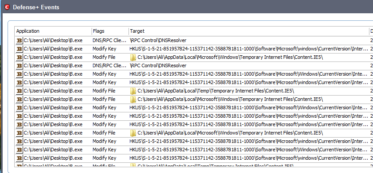373x173 pixels.
Task: Click the first DNS/RPC Clie... flag cell
Action: [x=110, y=40]
